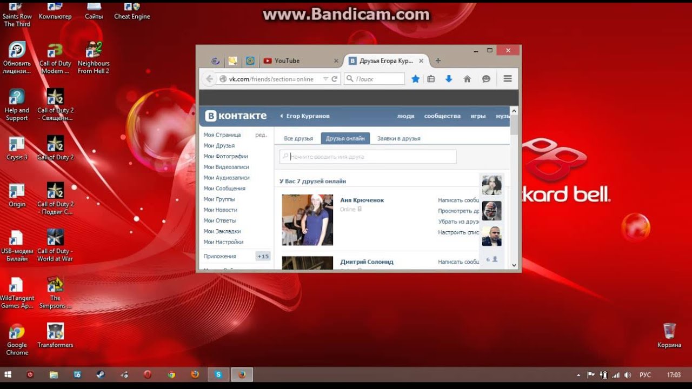This screenshot has width=692, height=389.
Task: Click the 6 online friends counter
Action: tap(491, 259)
